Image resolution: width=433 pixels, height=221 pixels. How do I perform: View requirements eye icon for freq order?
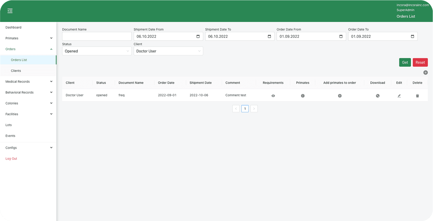273,96
